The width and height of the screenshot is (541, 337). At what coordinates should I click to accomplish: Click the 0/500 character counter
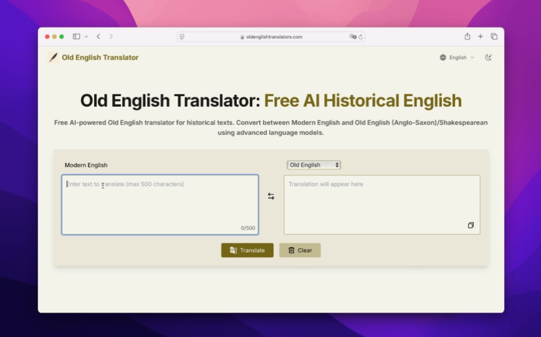248,228
